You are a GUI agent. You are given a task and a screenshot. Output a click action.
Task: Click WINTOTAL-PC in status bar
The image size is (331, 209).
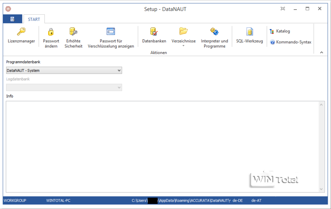[58, 201]
